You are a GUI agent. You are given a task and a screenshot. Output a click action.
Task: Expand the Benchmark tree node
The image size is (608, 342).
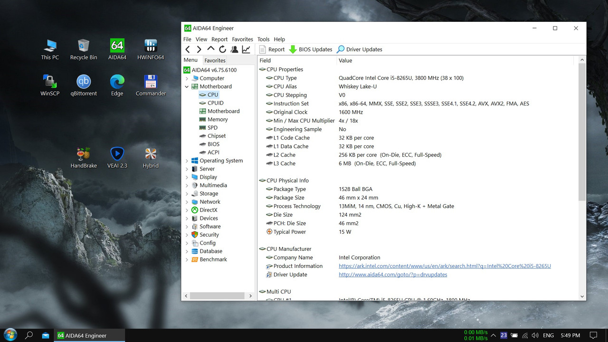pos(187,259)
